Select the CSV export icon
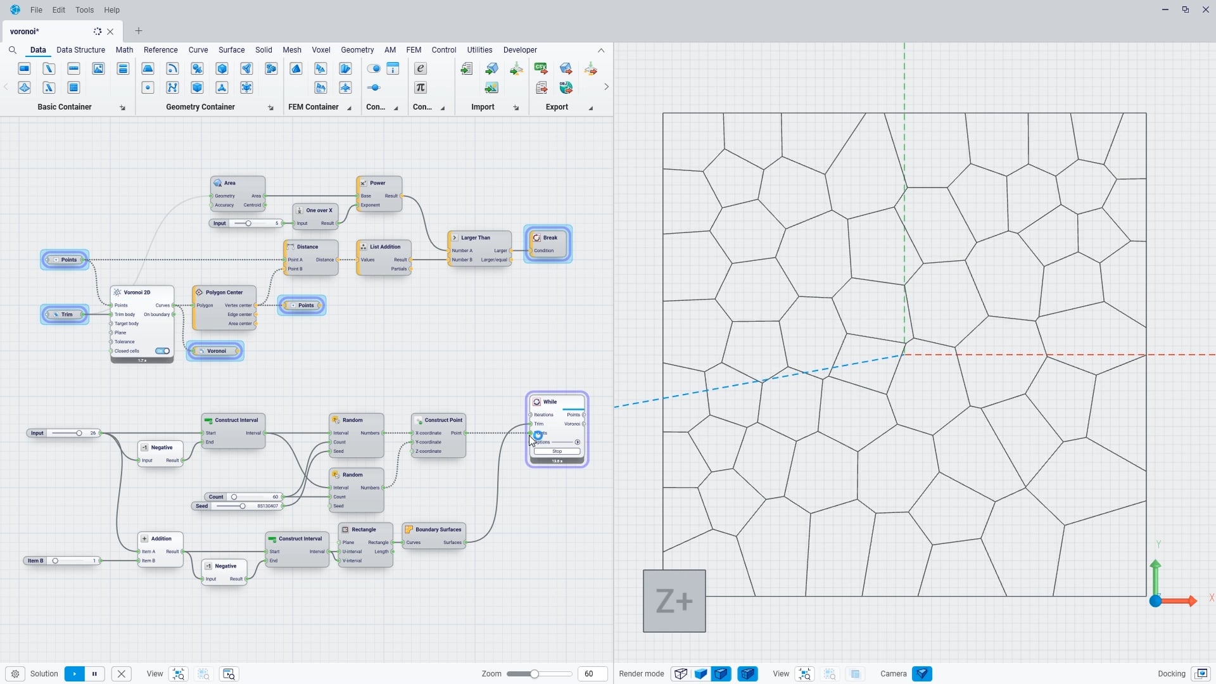Viewport: 1216px width, 684px height. (541, 68)
